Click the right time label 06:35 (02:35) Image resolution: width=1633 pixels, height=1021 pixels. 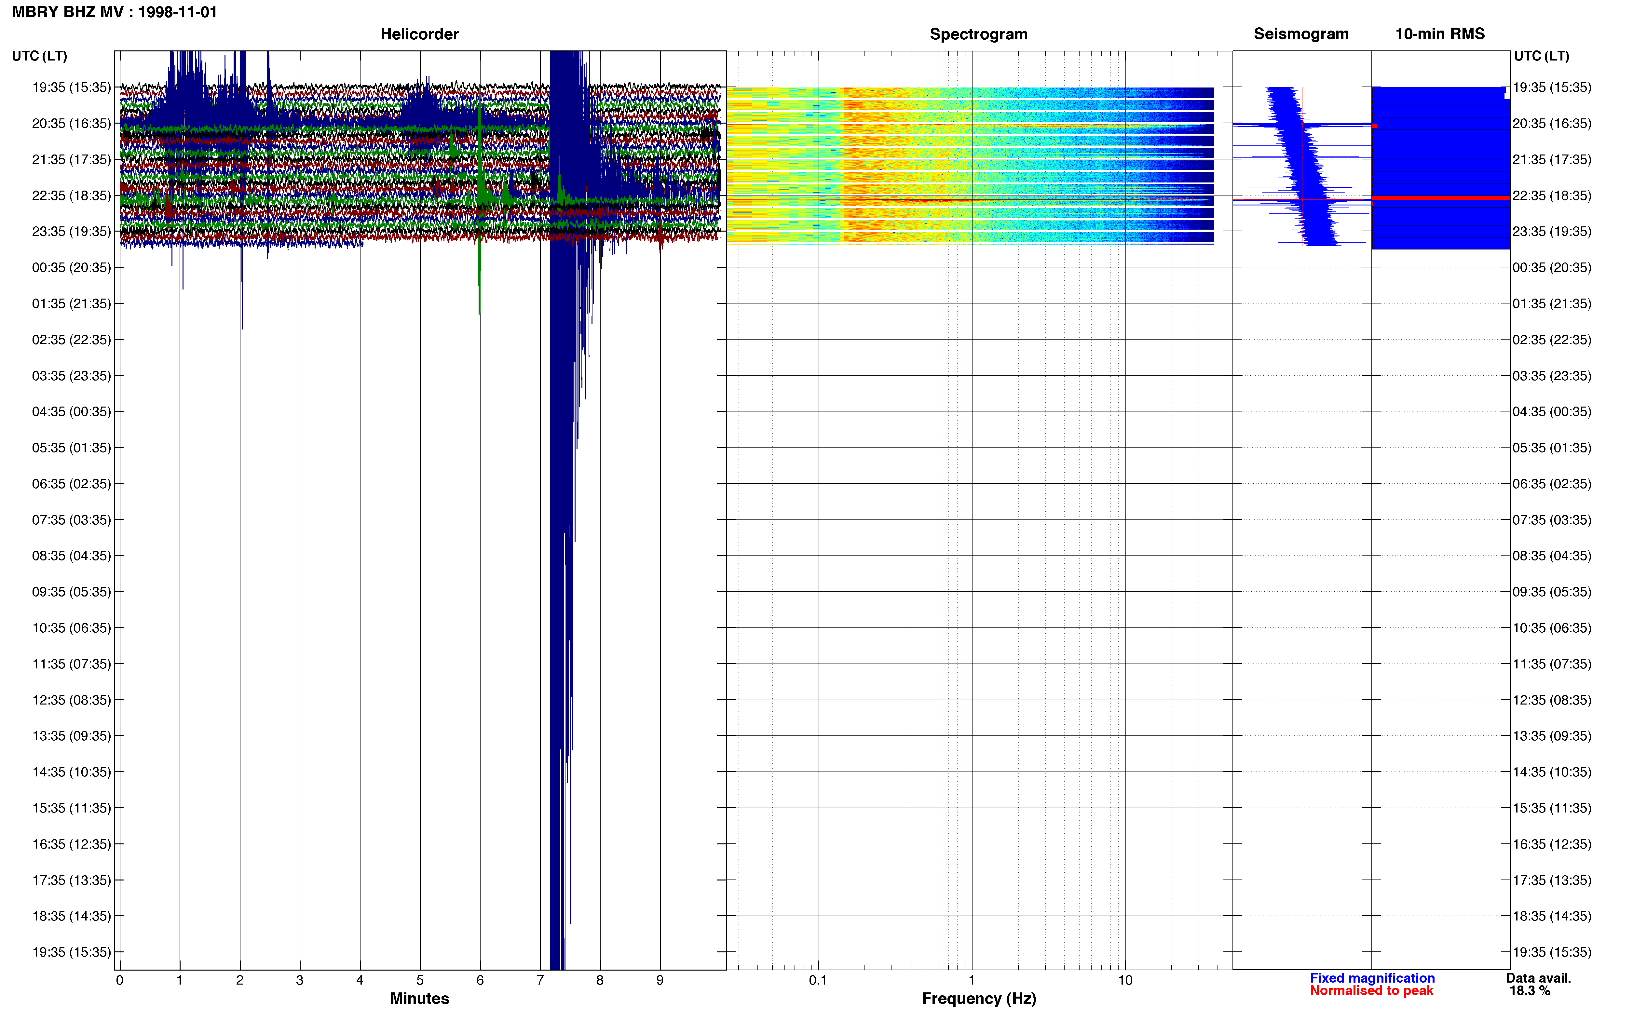pyautogui.click(x=1552, y=483)
